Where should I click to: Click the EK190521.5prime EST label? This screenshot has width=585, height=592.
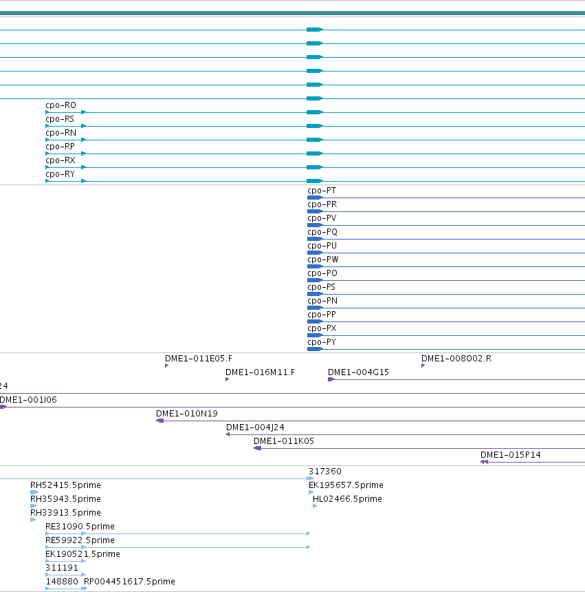[82, 554]
